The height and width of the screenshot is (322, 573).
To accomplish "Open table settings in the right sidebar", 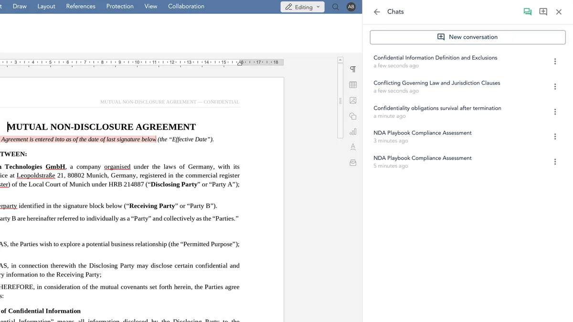I will click(353, 85).
